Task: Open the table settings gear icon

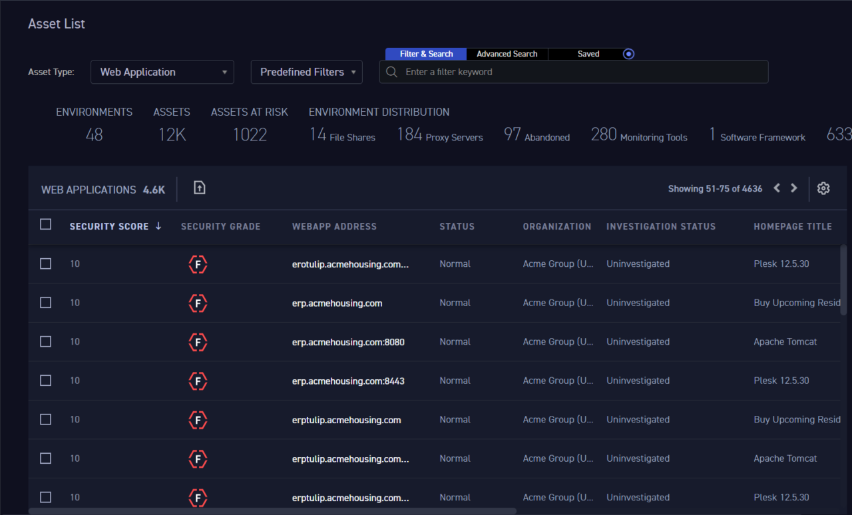Action: click(x=823, y=188)
